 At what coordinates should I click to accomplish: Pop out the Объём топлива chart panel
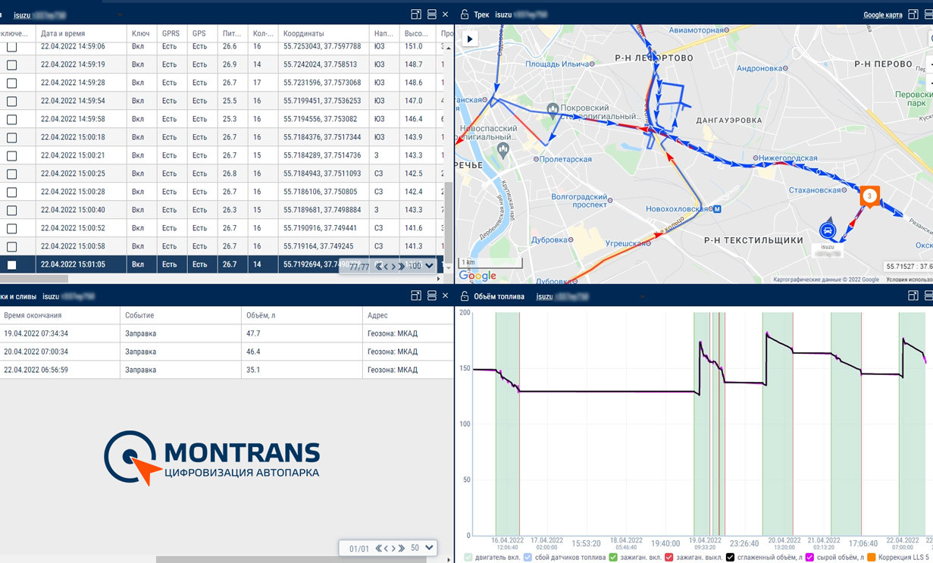tap(913, 296)
